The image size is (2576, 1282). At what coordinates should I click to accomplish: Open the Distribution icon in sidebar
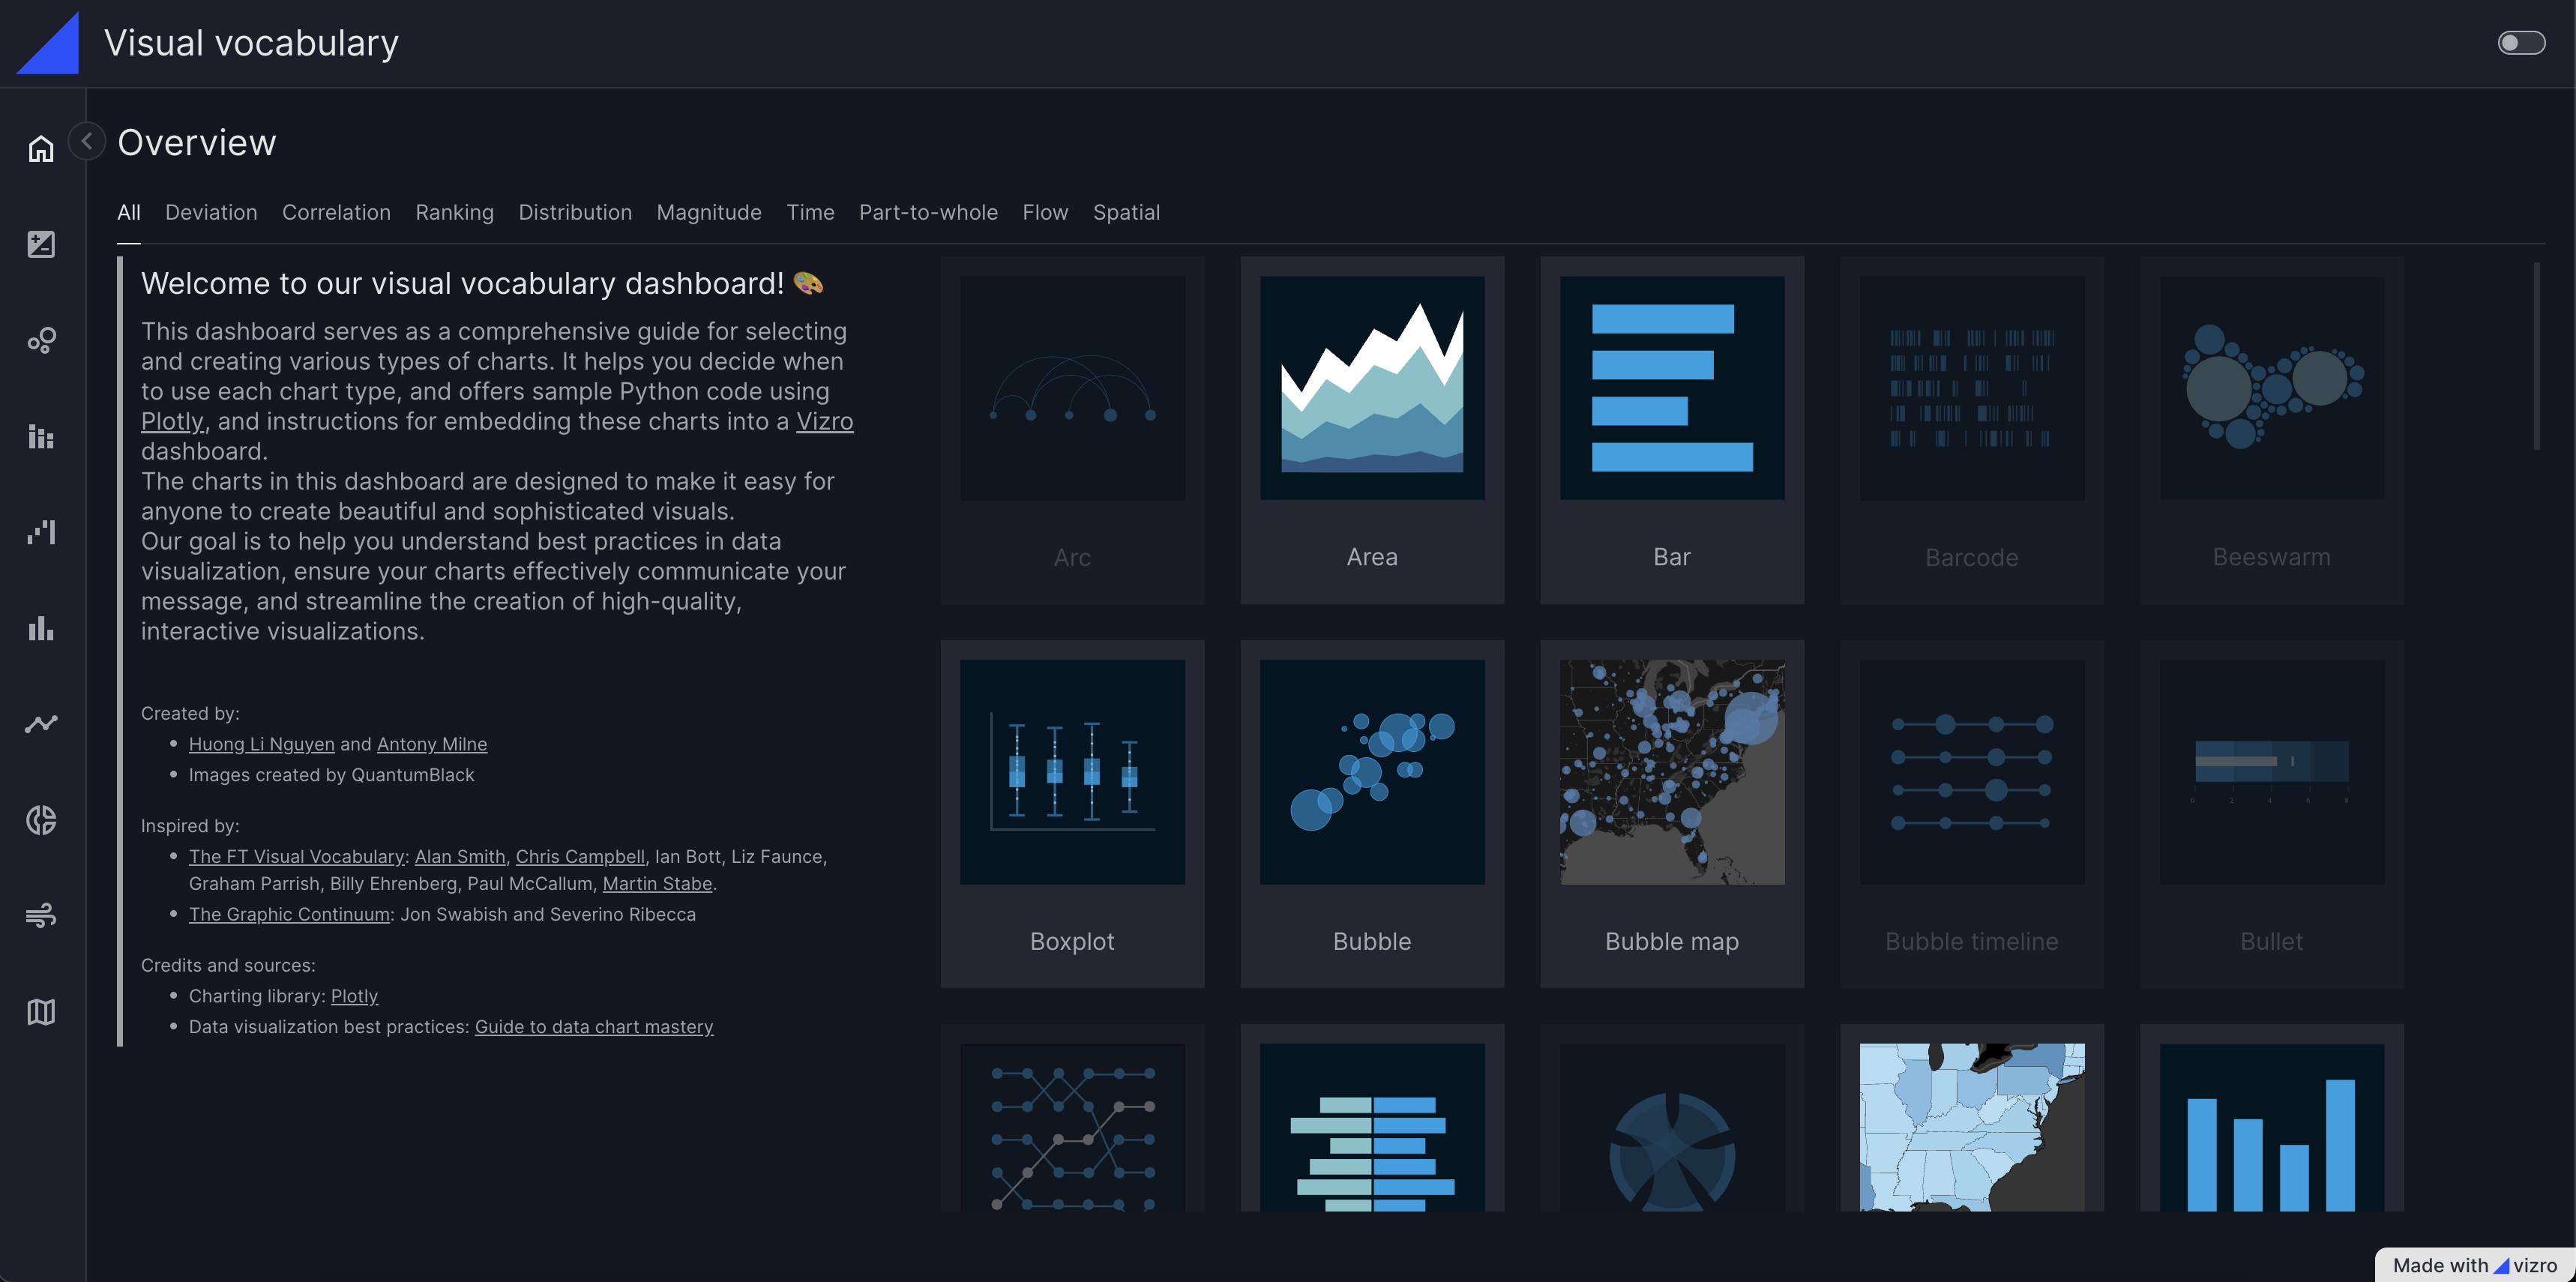(41, 532)
